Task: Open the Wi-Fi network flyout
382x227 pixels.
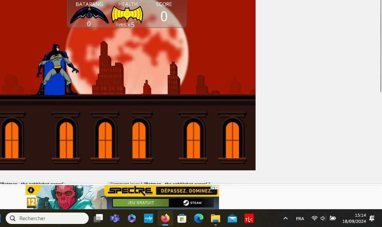Action: pyautogui.click(x=314, y=218)
